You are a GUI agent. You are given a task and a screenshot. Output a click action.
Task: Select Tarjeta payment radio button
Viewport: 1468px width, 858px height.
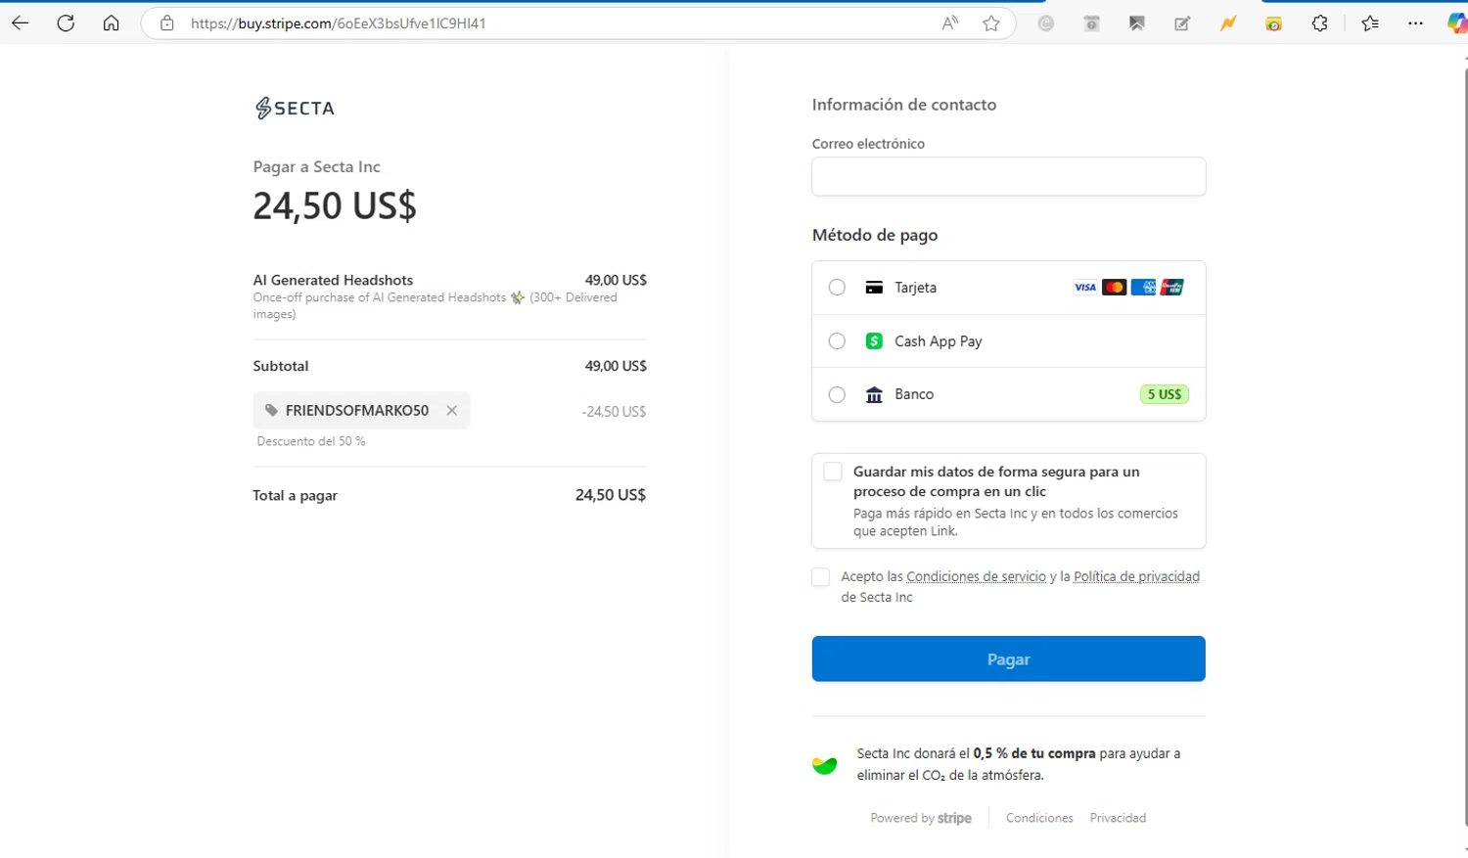click(x=837, y=288)
